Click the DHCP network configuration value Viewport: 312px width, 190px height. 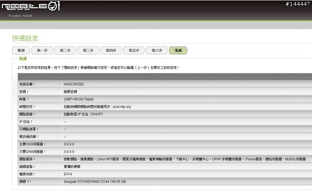(x=83, y=114)
